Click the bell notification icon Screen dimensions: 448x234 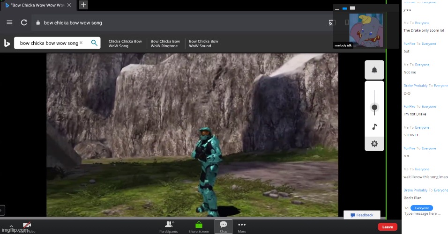click(x=374, y=70)
